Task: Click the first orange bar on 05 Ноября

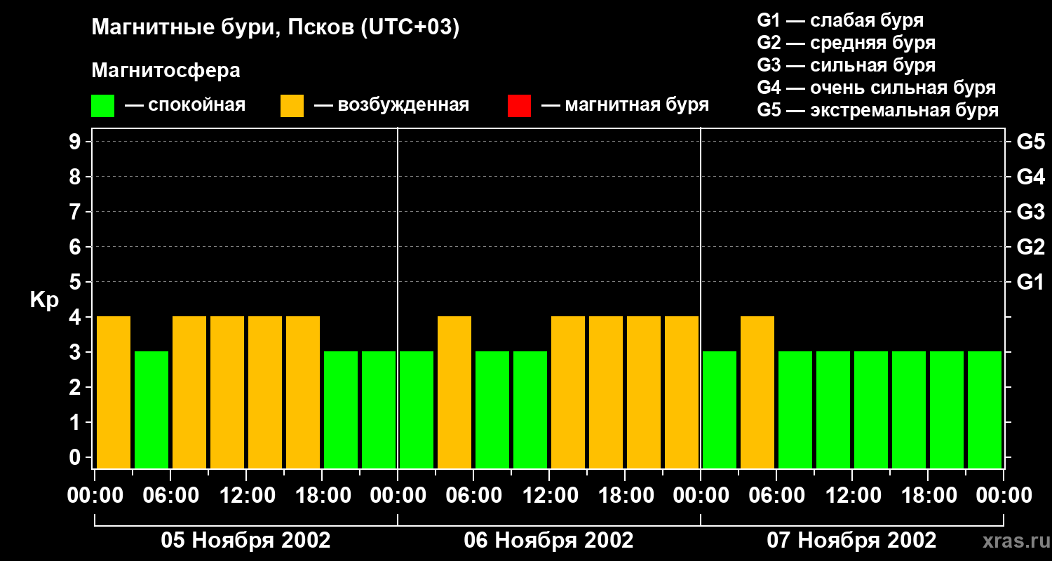Action: pos(114,393)
